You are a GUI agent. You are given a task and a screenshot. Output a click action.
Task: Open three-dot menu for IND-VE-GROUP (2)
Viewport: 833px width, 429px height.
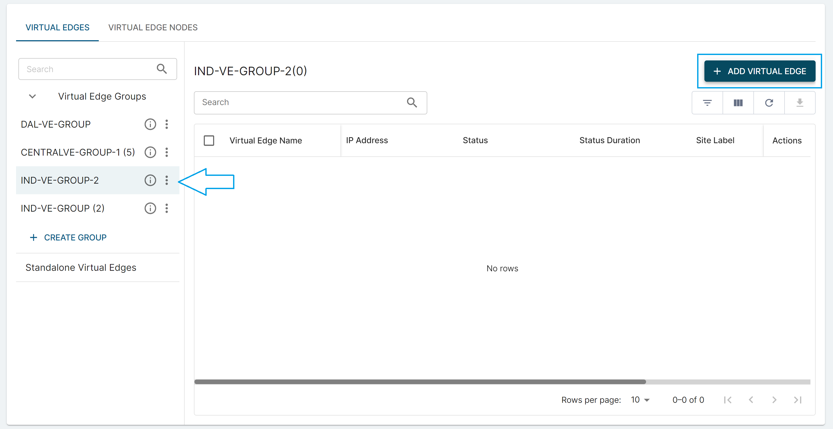click(166, 208)
